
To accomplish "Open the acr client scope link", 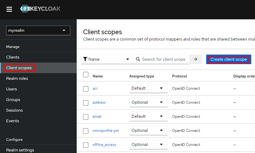I will pos(95,89).
